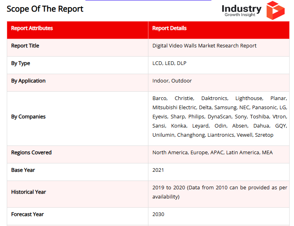Click the Report Attributes column header
Image resolution: width=294 pixels, height=226 pixels.
(x=32, y=28)
